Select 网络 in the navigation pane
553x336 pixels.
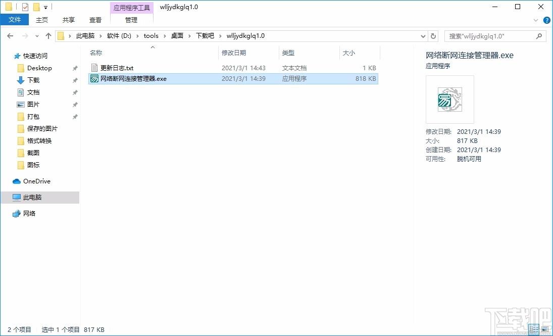[x=29, y=213]
